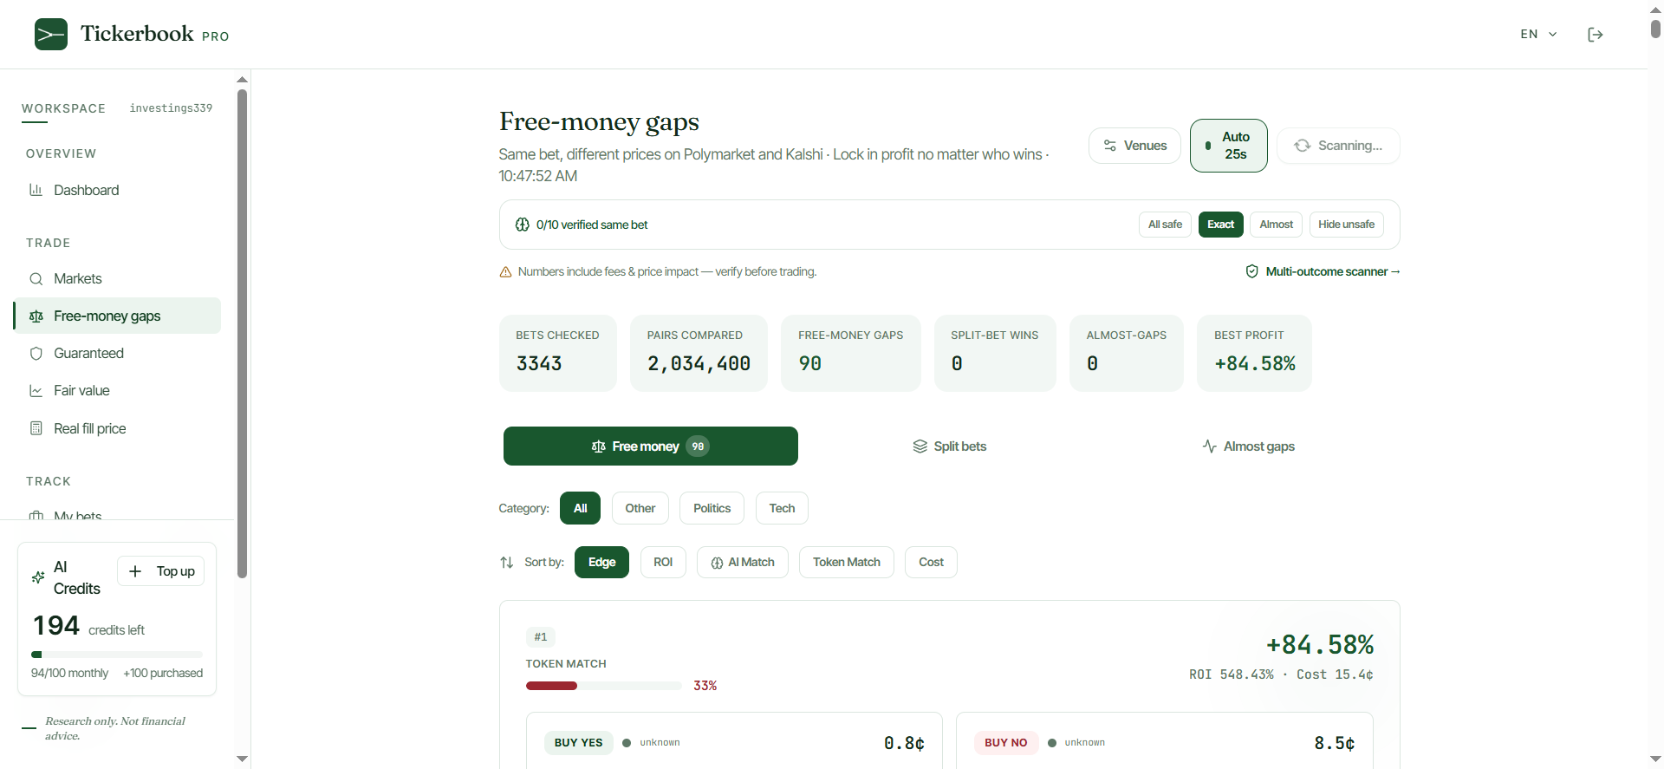Screen dimensions: 1664x769
Task: Sort results by Edge
Action: tap(602, 563)
